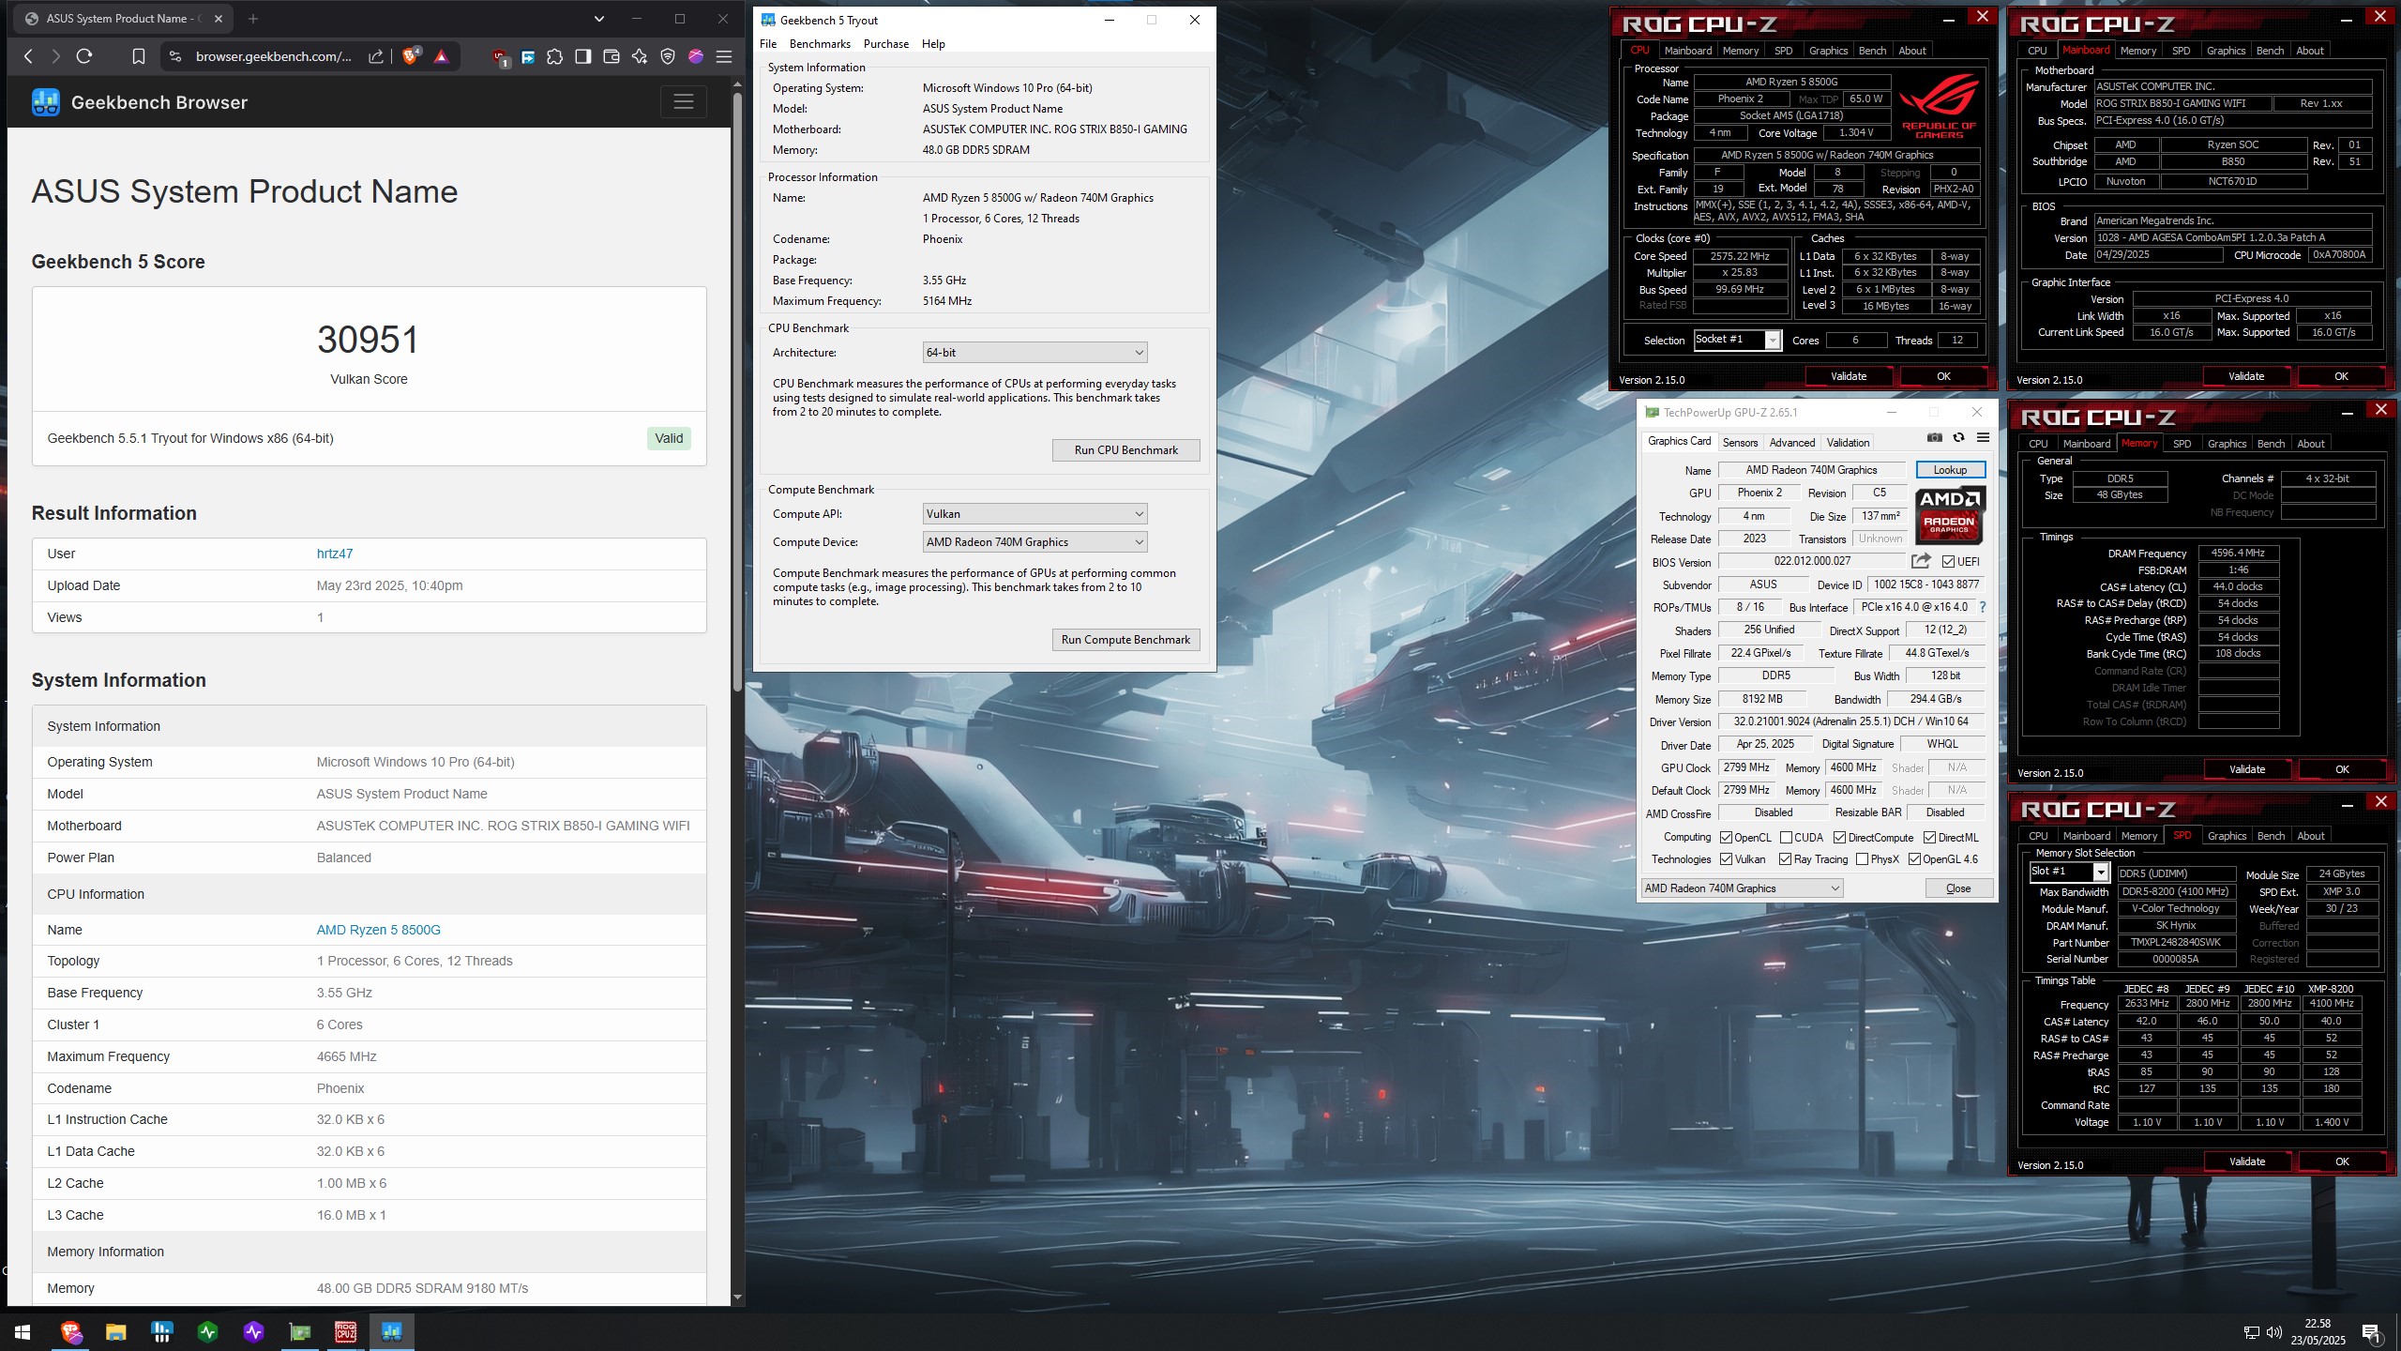This screenshot has width=2401, height=1351.
Task: Click the Lookup button in GPU-Z
Action: tap(1950, 469)
